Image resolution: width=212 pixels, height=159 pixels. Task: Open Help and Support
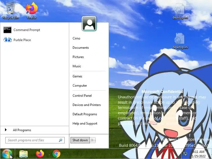(85, 123)
